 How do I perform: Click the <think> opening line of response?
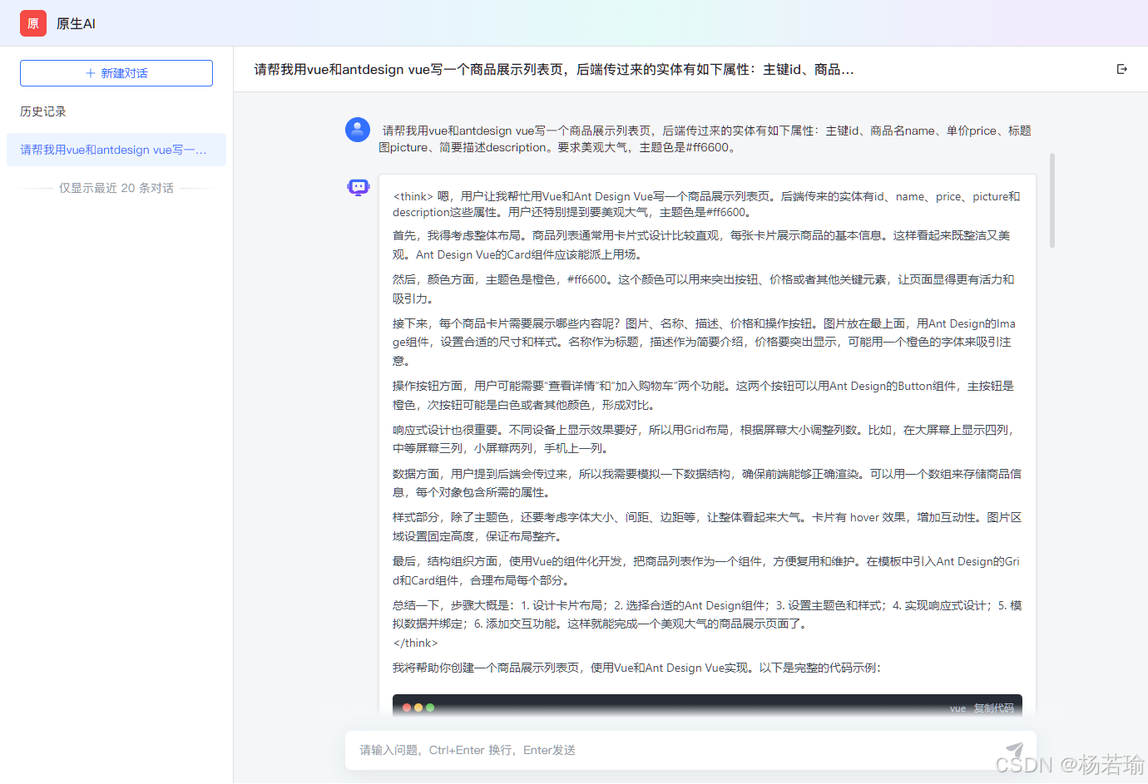click(x=706, y=205)
